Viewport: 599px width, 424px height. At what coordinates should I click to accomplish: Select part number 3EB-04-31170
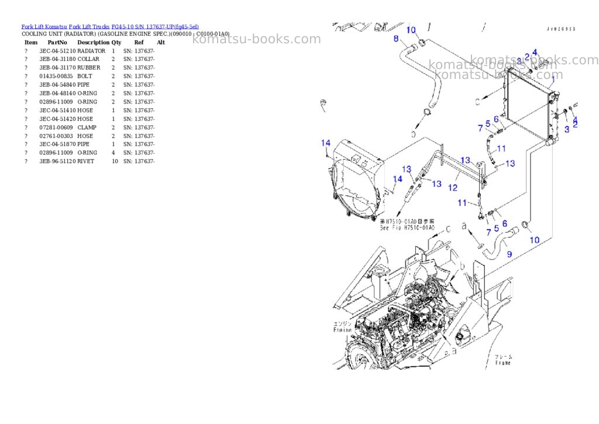57,68
